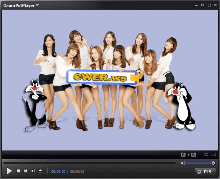This screenshot has width=220, height=179.
Task: Open the Daum PotPlayer main menu dropdown
Action: coord(37,5)
